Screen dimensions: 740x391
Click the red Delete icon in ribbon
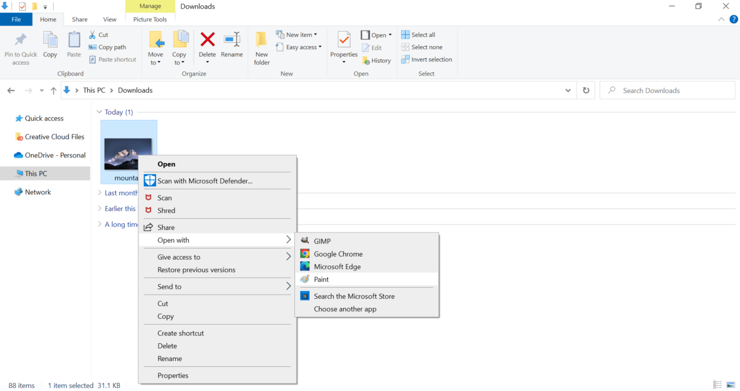(207, 40)
